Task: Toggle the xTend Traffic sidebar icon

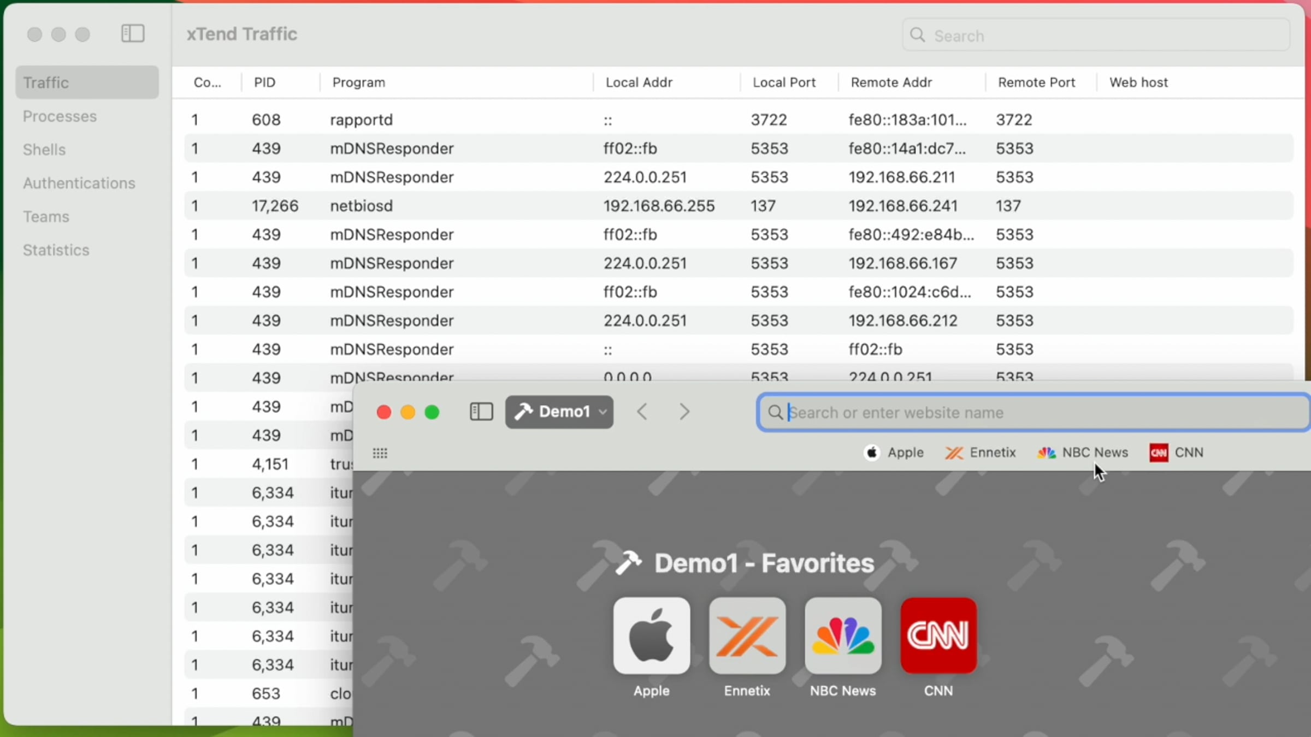Action: click(x=133, y=34)
